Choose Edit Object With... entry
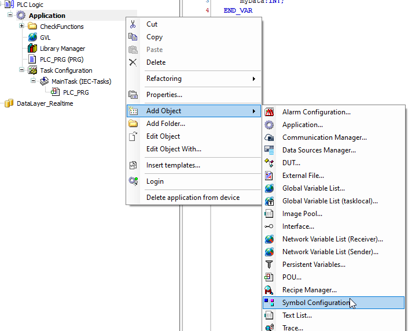Image resolution: width=412 pixels, height=331 pixels. pyautogui.click(x=194, y=149)
